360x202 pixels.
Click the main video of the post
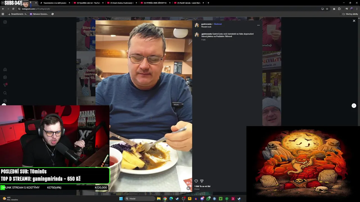click(144, 106)
